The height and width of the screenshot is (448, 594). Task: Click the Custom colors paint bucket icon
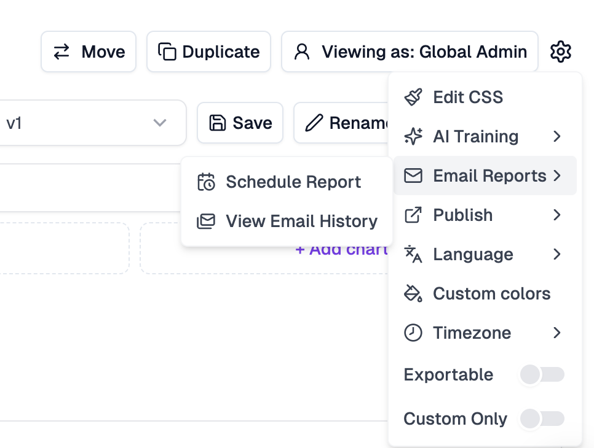coord(413,293)
